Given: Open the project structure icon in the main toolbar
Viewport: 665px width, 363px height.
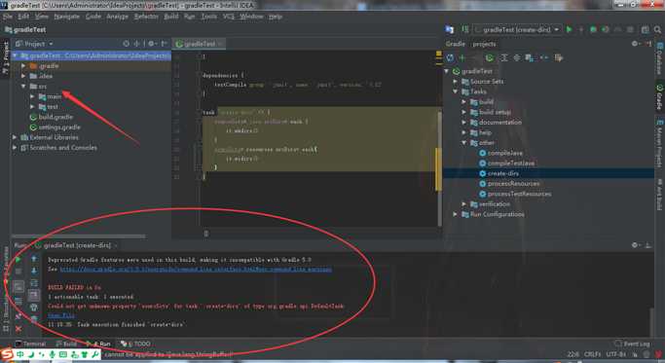Looking at the screenshot, I should click(x=646, y=30).
